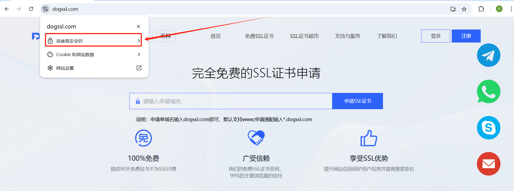Open the SSL证书超市 nav item
This screenshot has width=514, height=191.
pyautogui.click(x=304, y=36)
